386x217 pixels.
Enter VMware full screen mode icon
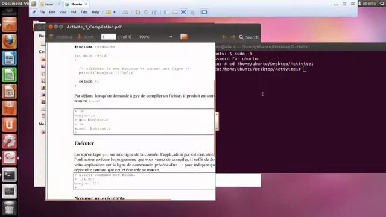tap(183, 12)
